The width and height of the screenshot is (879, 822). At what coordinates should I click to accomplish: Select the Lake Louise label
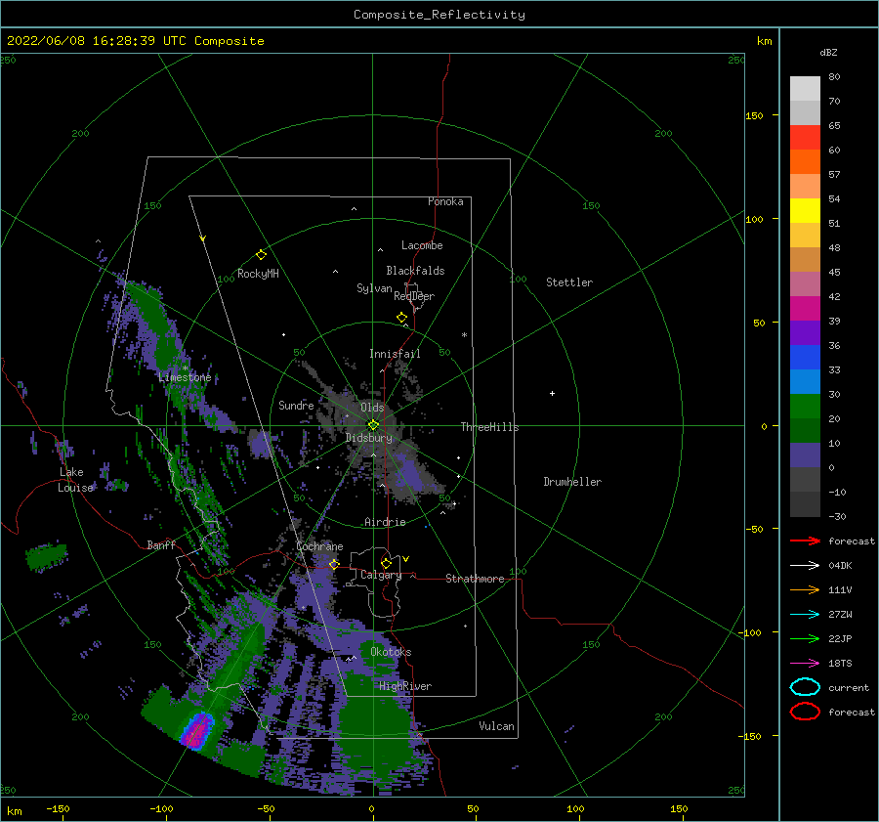(75, 480)
